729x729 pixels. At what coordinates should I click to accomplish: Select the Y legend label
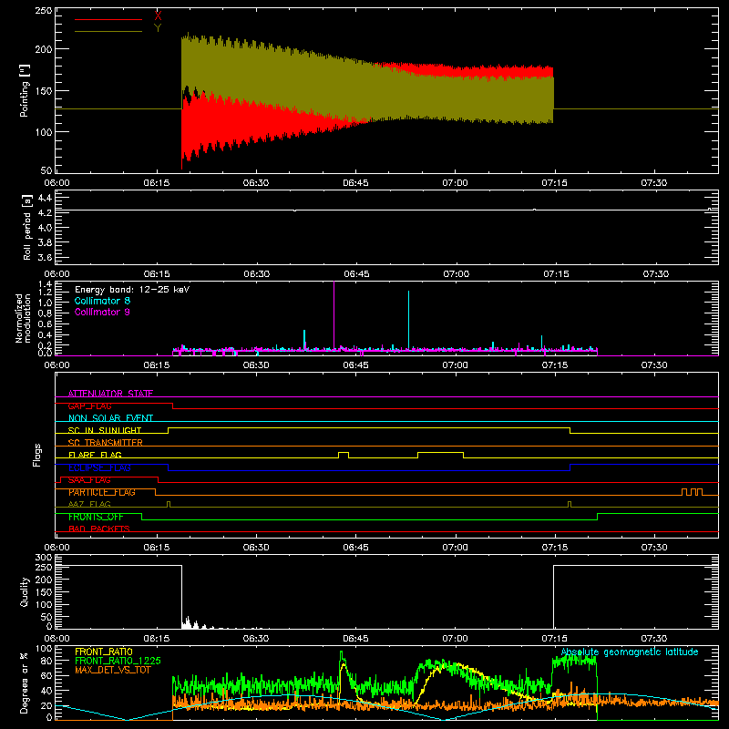tap(158, 28)
